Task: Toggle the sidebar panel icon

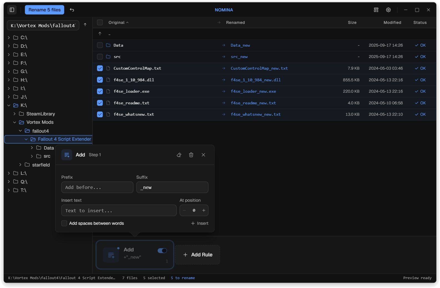Action: click(12, 10)
